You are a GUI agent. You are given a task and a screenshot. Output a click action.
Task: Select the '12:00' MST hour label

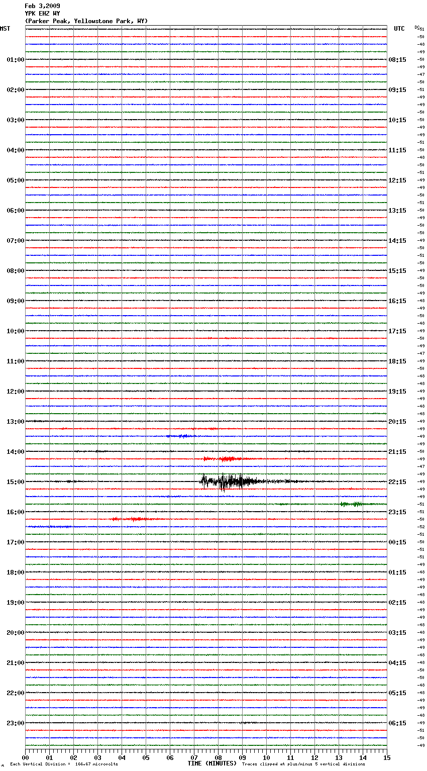pyautogui.click(x=15, y=392)
